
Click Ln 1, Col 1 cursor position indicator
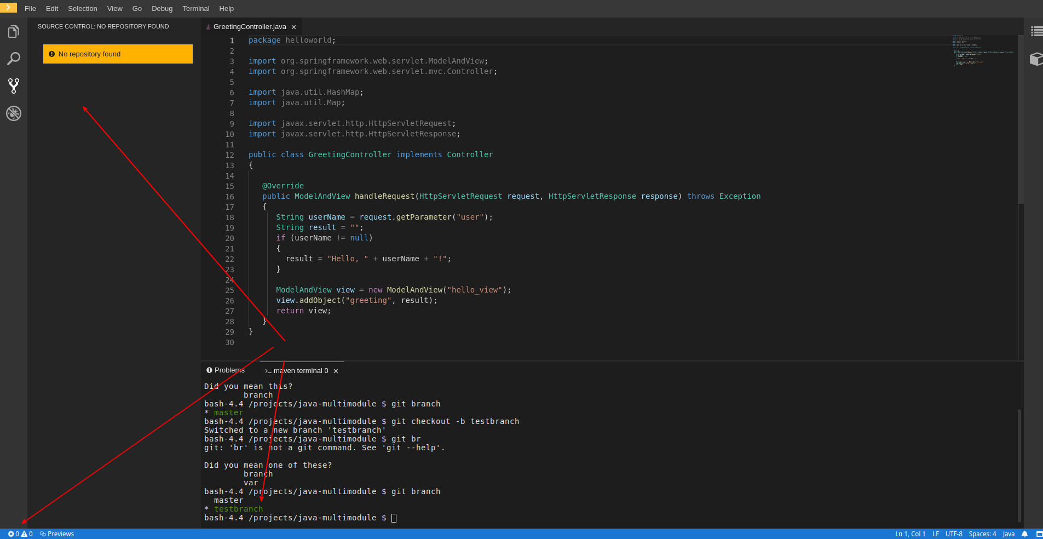pyautogui.click(x=910, y=534)
